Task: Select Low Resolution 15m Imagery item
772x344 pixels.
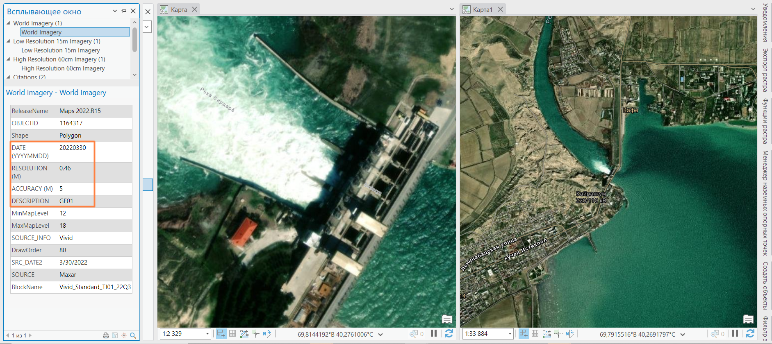Action: pos(61,50)
